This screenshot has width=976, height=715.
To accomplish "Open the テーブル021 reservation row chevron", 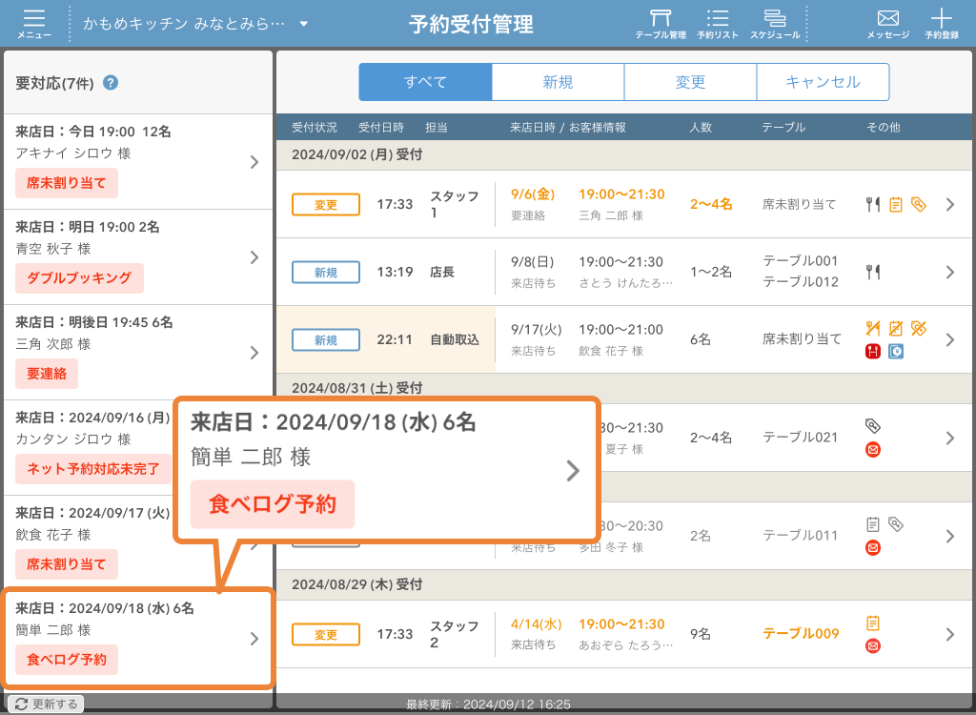I will 950,438.
